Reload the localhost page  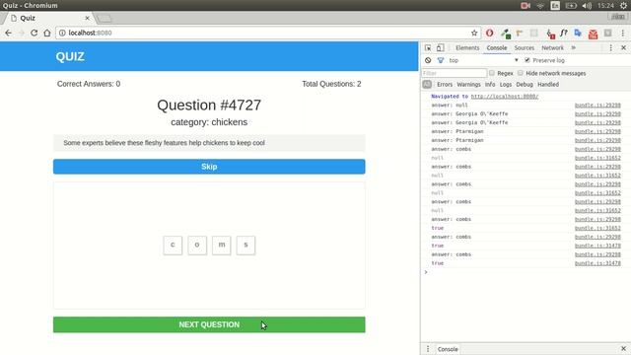click(35, 33)
